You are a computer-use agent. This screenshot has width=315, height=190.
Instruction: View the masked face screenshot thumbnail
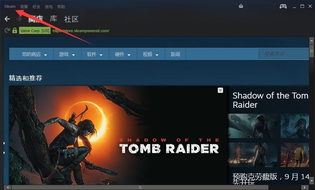pos(295,126)
